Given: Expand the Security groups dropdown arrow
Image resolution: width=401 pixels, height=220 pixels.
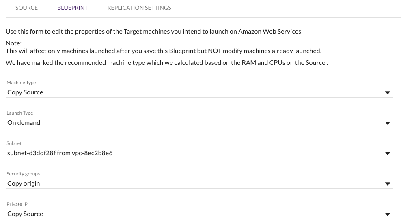Looking at the screenshot, I should [388, 184].
